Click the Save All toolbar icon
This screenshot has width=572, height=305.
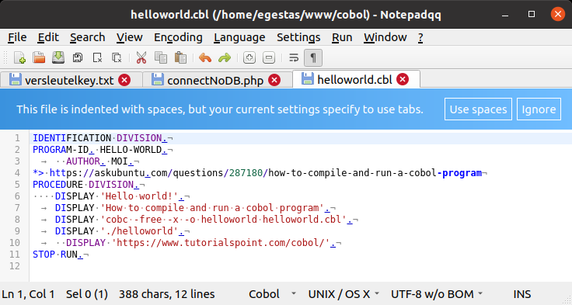pos(78,57)
